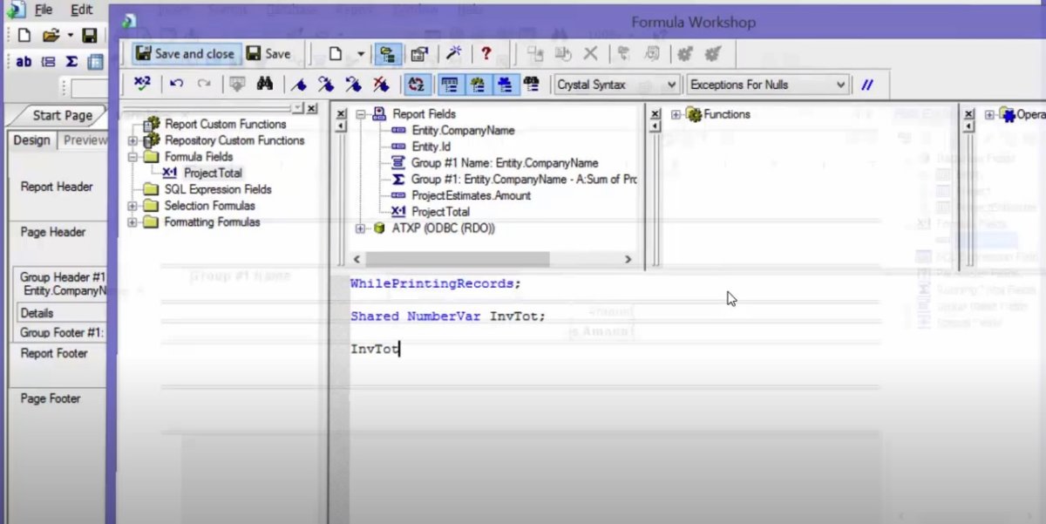Click the binoculars Find icon
This screenshot has width=1046, height=524.
265,85
